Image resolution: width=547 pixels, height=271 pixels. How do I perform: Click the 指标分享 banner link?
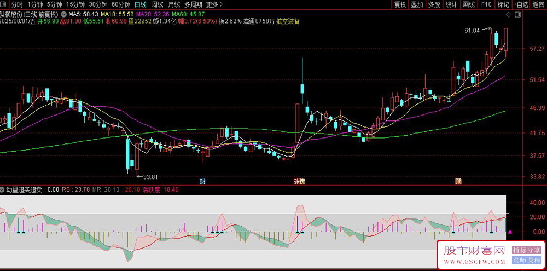(527, 250)
